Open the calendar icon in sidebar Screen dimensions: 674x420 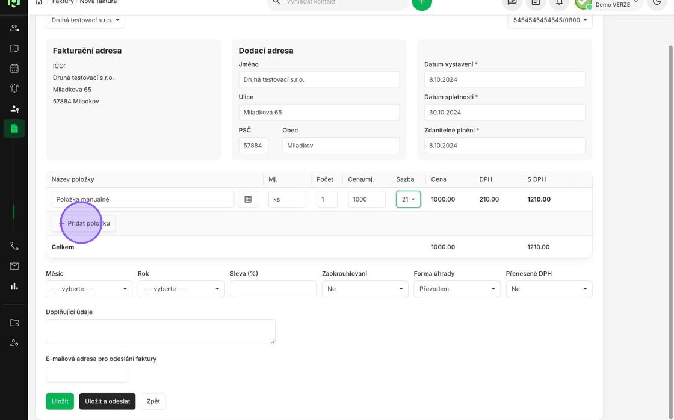[x=14, y=69]
